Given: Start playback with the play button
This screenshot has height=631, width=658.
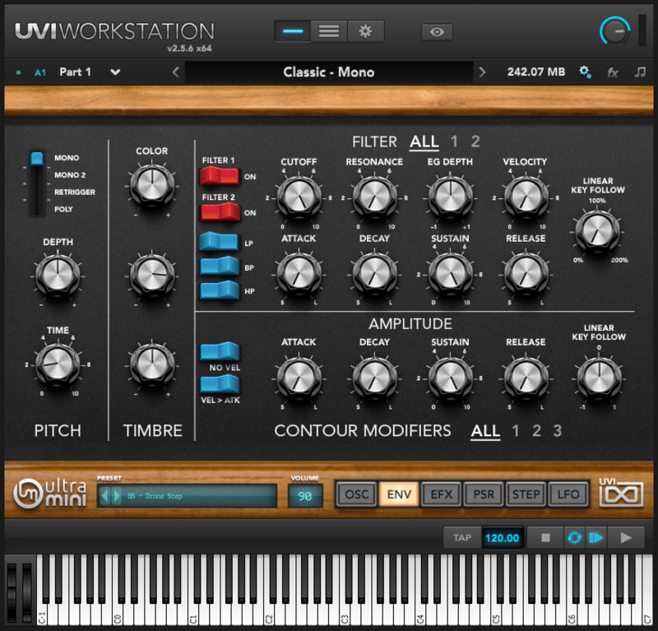Looking at the screenshot, I should tap(626, 538).
